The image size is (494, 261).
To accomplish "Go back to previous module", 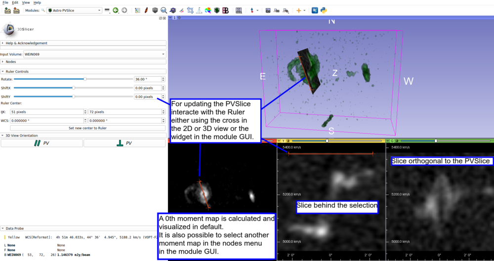I will tap(116, 10).
